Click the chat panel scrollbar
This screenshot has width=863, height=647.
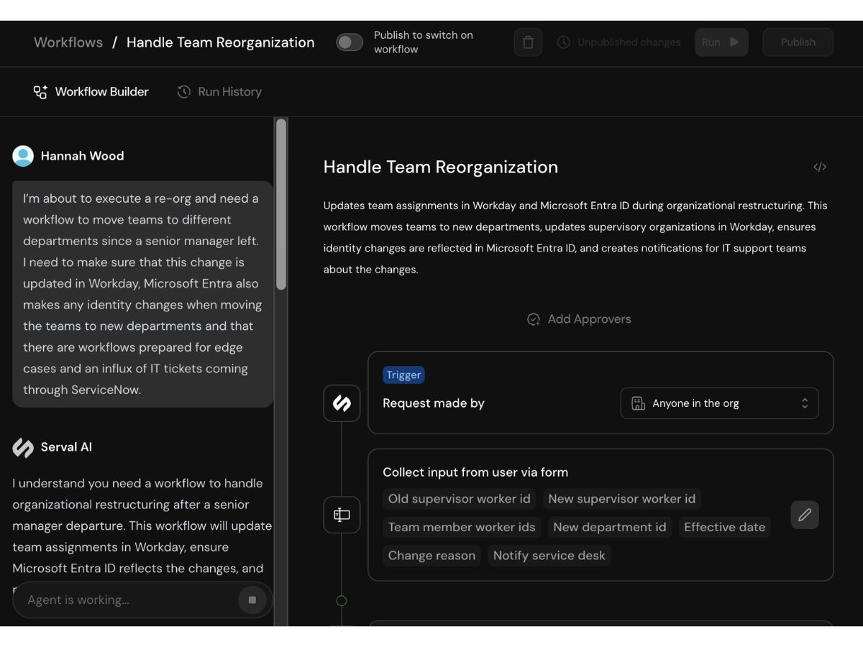[281, 205]
